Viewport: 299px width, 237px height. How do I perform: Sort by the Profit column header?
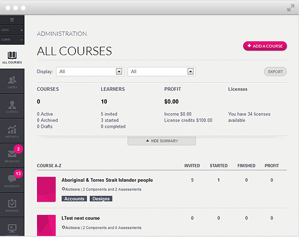pyautogui.click(x=272, y=165)
